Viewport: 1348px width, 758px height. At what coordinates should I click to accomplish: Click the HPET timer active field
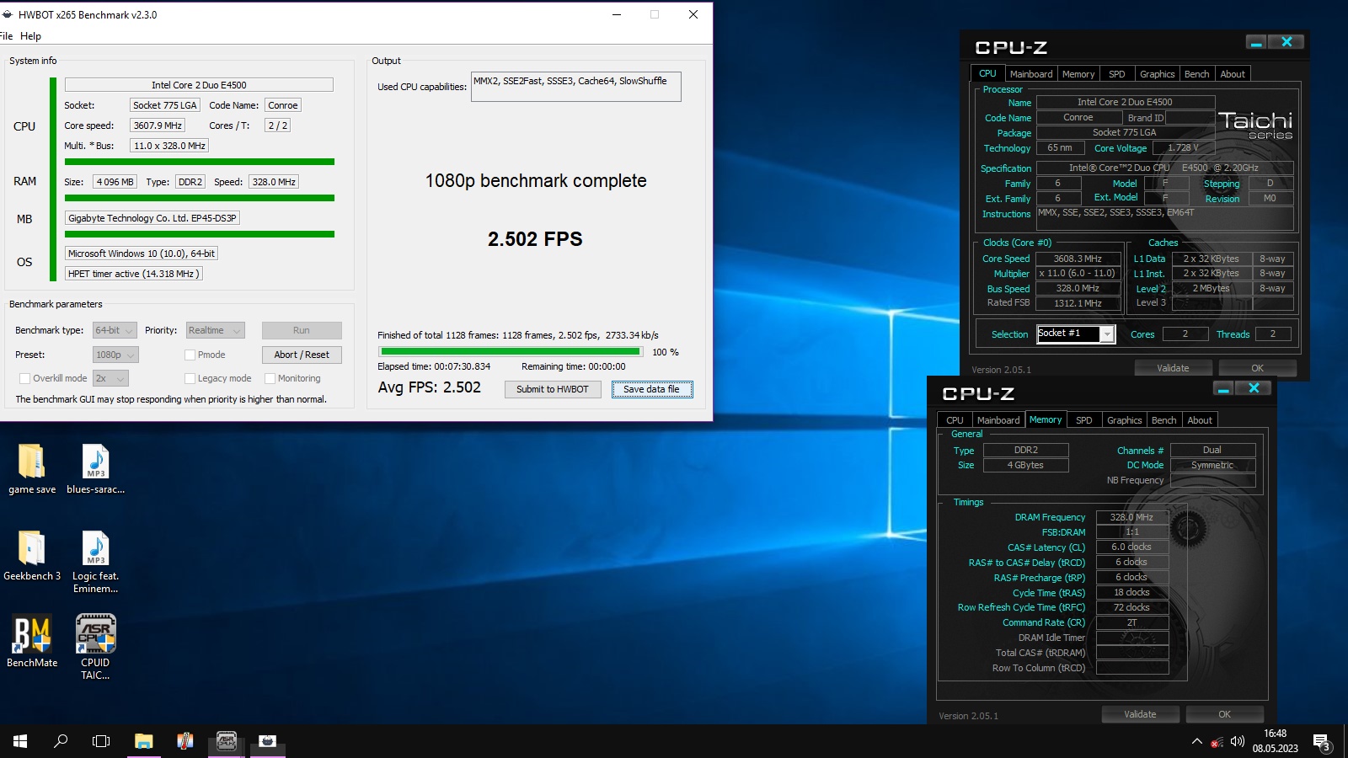[x=134, y=274]
